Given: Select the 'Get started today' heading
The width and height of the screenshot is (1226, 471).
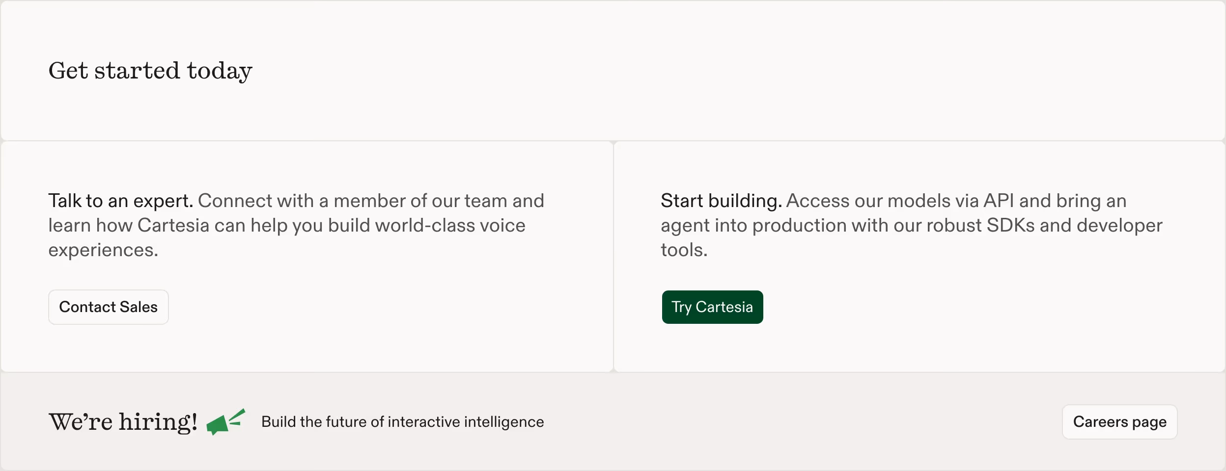Looking at the screenshot, I should click(150, 71).
